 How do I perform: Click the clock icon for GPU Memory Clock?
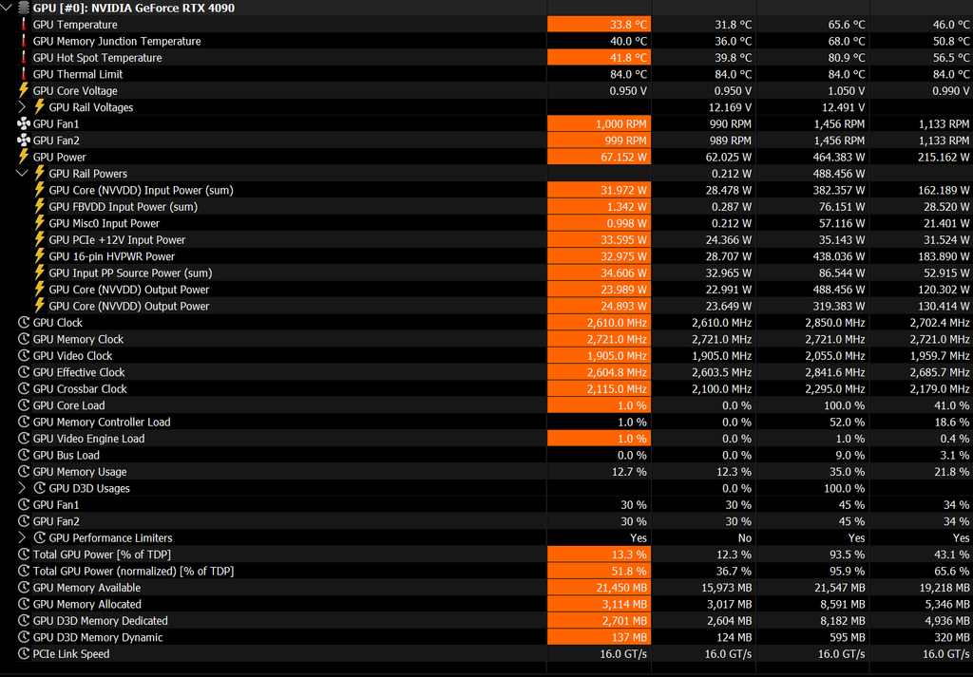click(x=24, y=339)
